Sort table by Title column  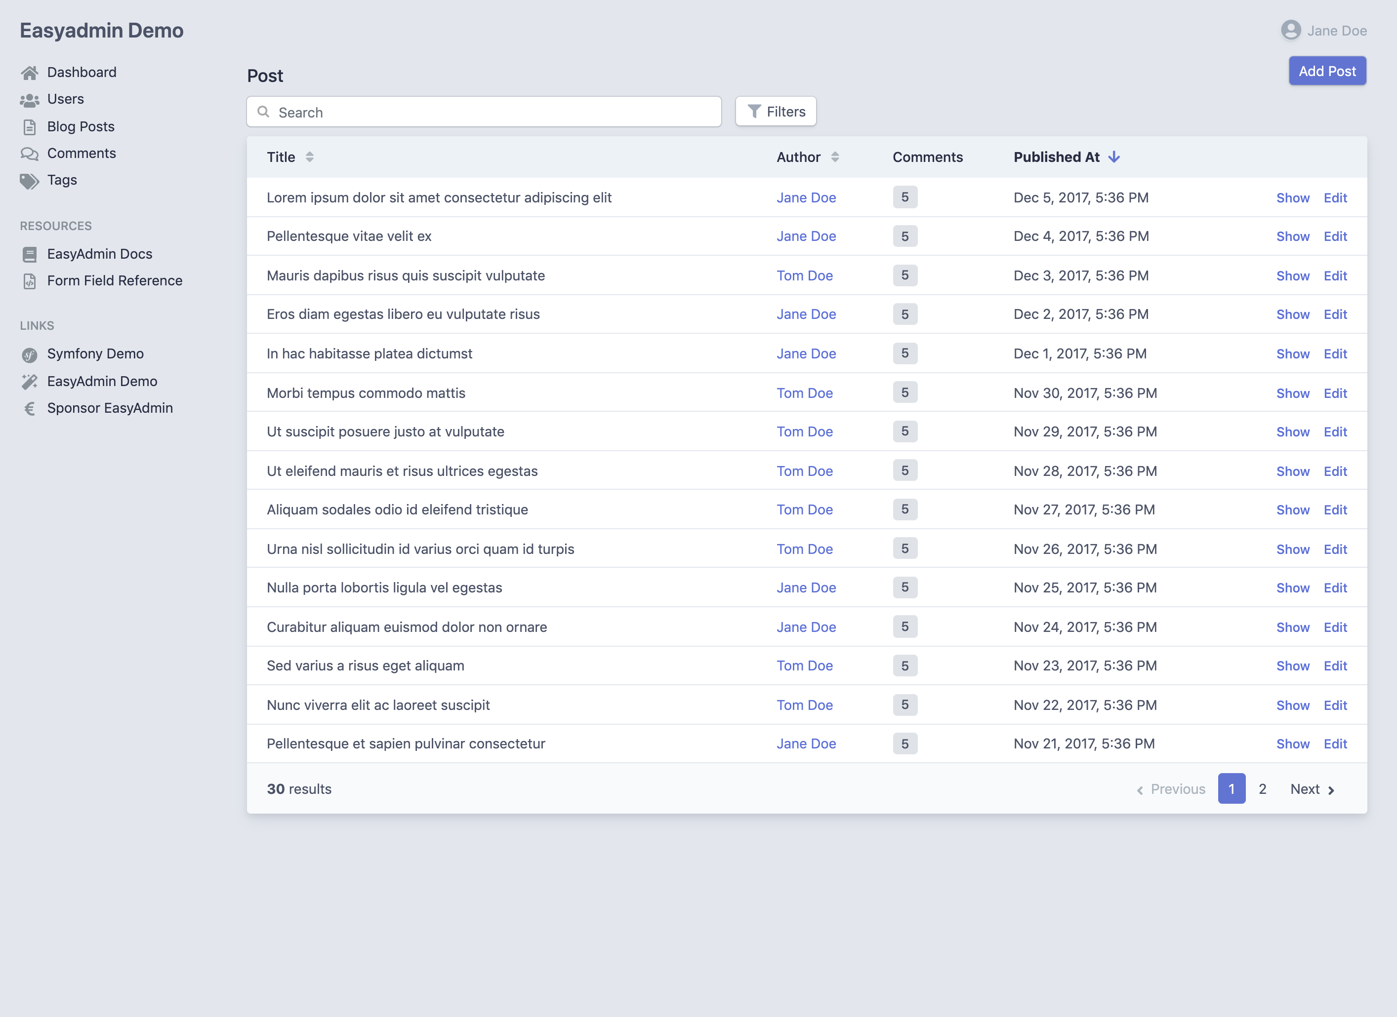[309, 157]
